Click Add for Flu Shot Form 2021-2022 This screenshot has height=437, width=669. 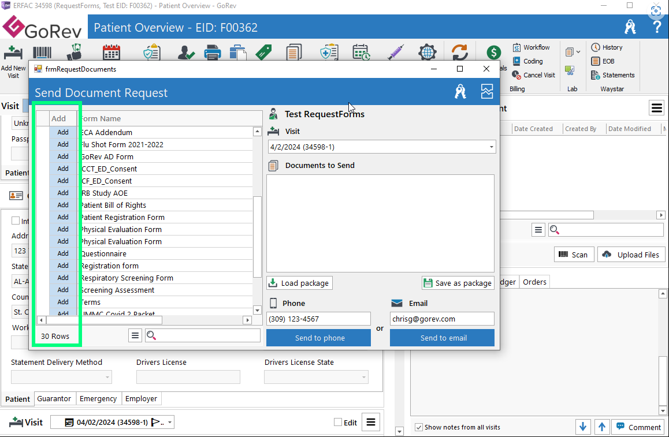pos(63,144)
